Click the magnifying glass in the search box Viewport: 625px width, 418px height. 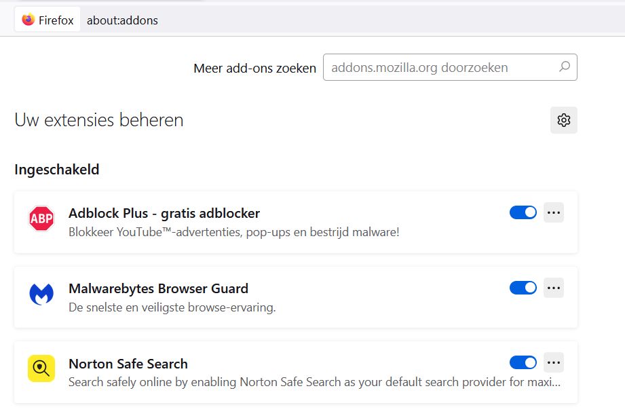click(564, 67)
